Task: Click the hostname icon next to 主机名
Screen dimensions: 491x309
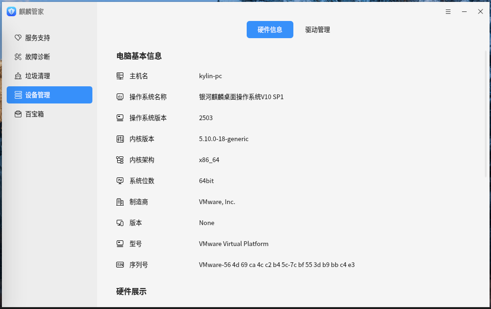Action: (120, 76)
